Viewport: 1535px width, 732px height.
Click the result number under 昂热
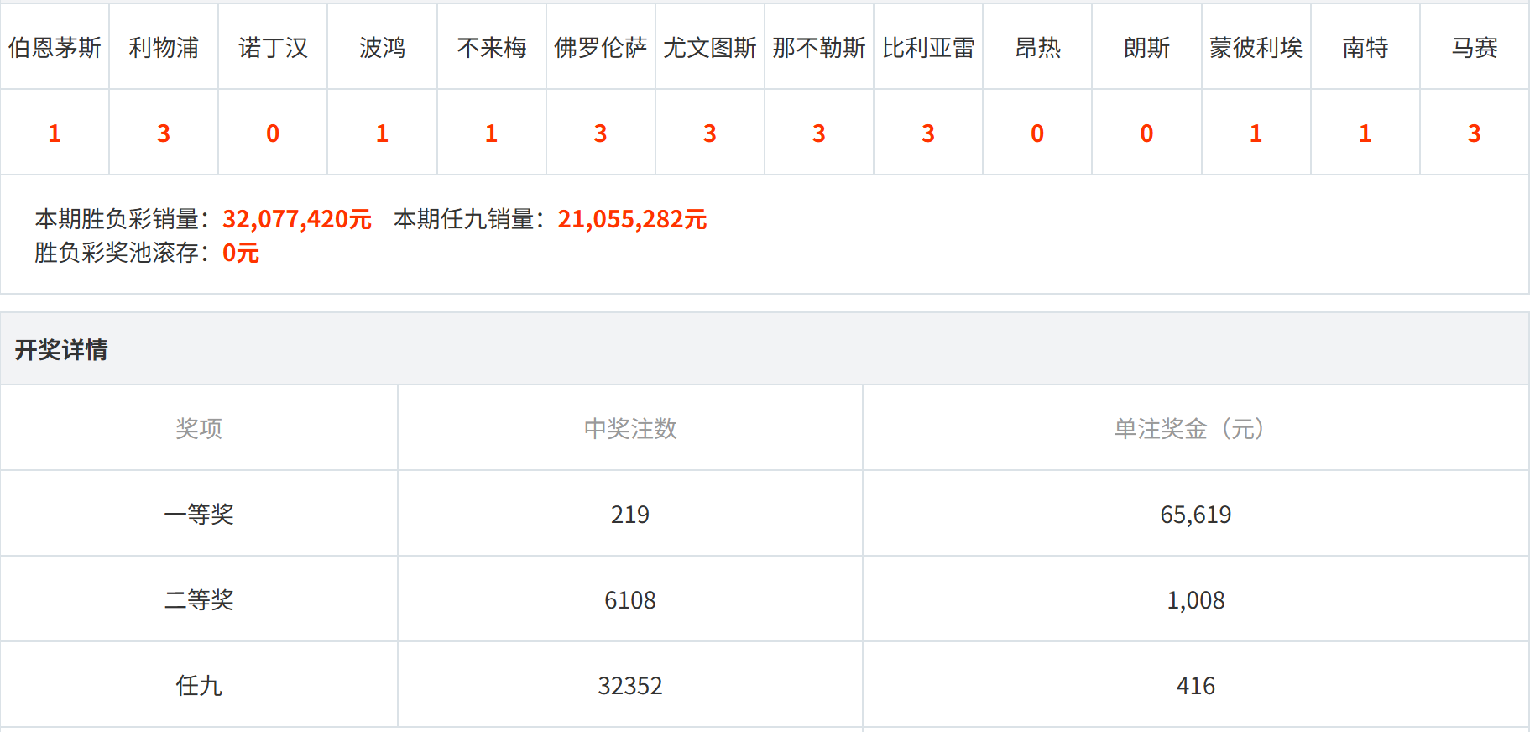(x=1037, y=133)
